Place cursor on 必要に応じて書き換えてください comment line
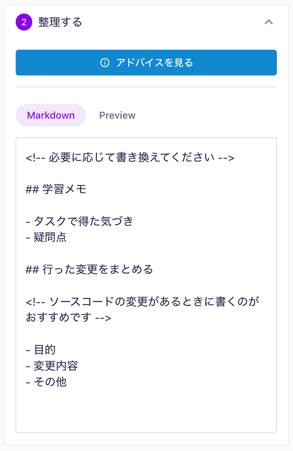This screenshot has width=293, height=451. point(130,157)
